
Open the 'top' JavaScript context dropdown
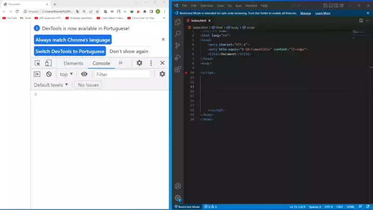click(x=66, y=74)
